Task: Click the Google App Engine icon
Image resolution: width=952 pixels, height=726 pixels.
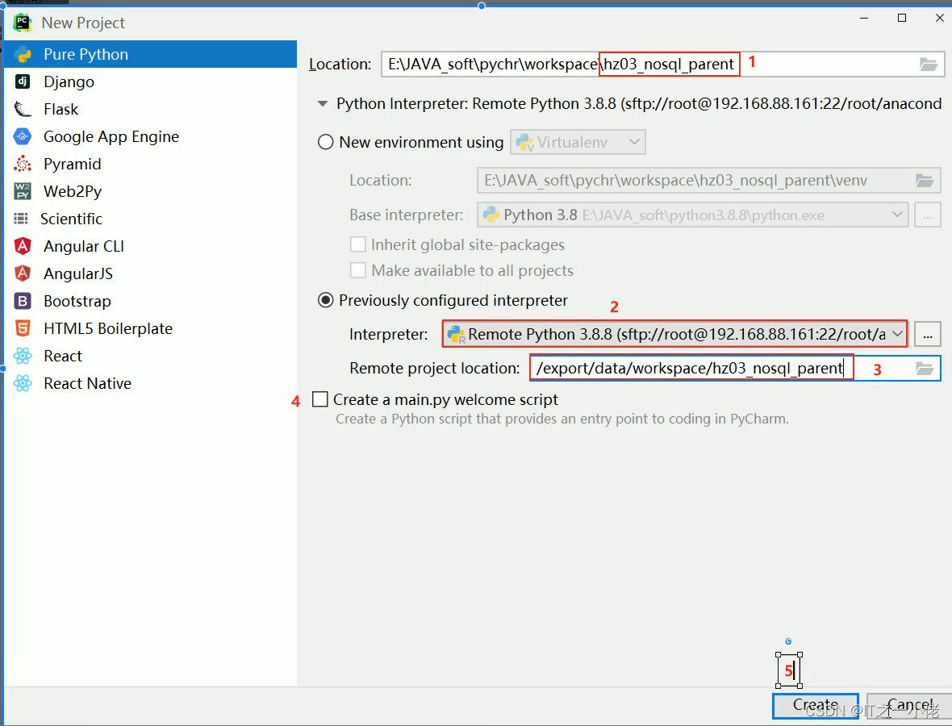Action: (23, 136)
